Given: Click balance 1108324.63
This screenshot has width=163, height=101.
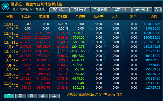Looking at the screenshot, I should coord(152,47).
